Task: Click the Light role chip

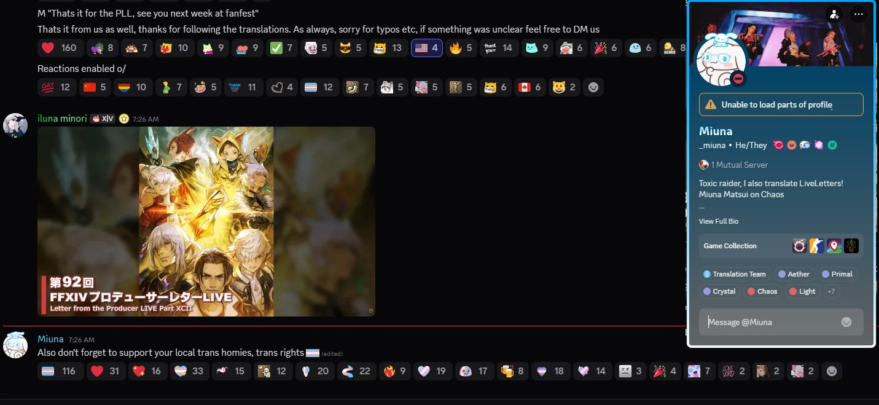Action: [803, 291]
